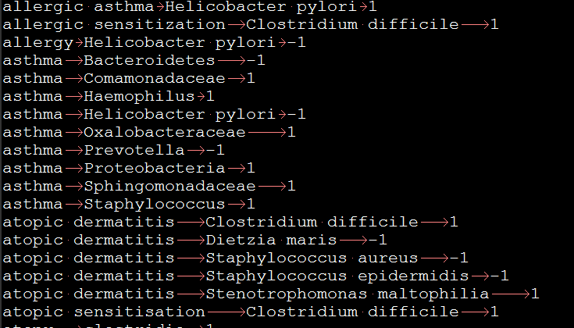This screenshot has height=328, width=574.
Task: Click the Haemophilus entry
Action: 140,97
